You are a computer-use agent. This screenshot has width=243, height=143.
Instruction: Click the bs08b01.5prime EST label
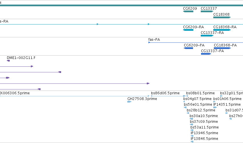click(x=200, y=93)
